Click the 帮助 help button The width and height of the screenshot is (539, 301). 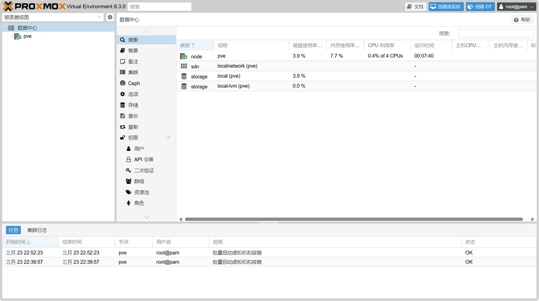(523, 20)
